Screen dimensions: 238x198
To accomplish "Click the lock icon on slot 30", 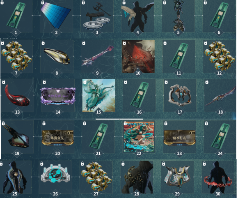I will (204, 163).
